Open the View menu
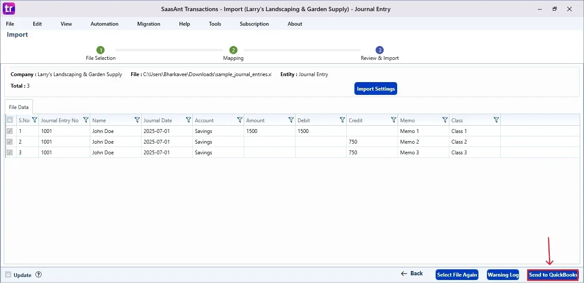 (x=66, y=24)
